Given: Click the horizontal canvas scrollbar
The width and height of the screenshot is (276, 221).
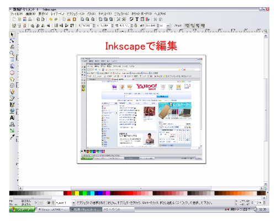Looking at the screenshot, I should coord(141,188).
